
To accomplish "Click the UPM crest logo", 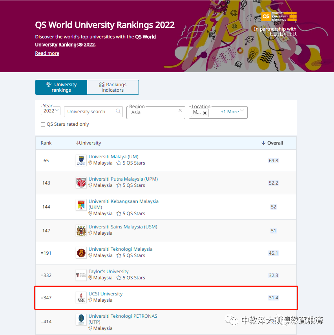I will pos(81,183).
